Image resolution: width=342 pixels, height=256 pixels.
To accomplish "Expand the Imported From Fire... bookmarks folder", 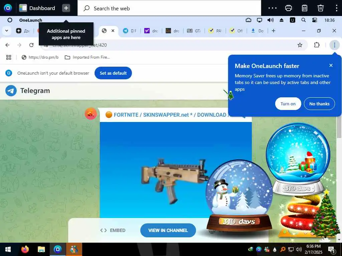I will tap(88, 57).
